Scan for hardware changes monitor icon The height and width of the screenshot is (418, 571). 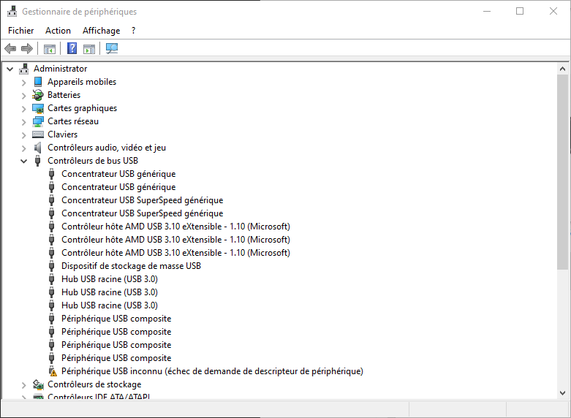tap(112, 48)
